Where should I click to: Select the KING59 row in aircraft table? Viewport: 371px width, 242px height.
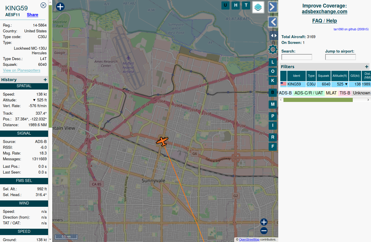(x=325, y=84)
